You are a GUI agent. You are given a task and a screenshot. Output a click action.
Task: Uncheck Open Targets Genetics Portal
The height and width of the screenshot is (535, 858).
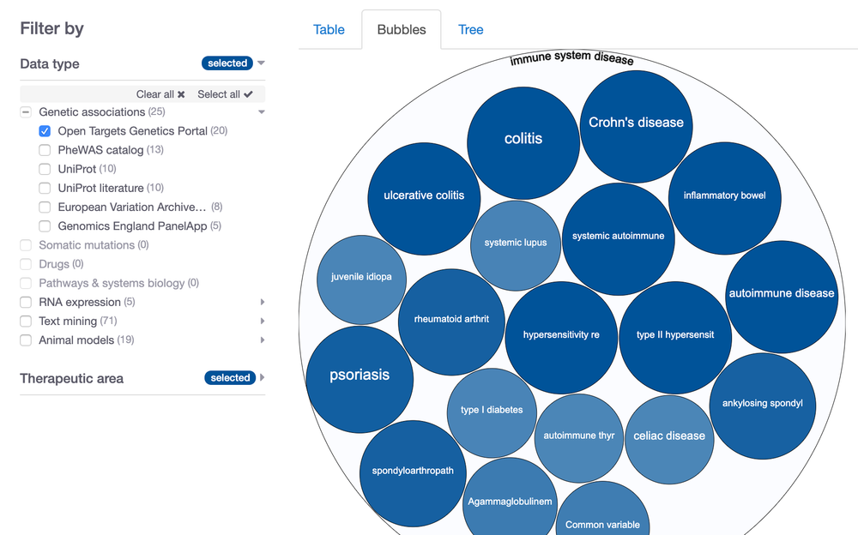pyautogui.click(x=45, y=131)
